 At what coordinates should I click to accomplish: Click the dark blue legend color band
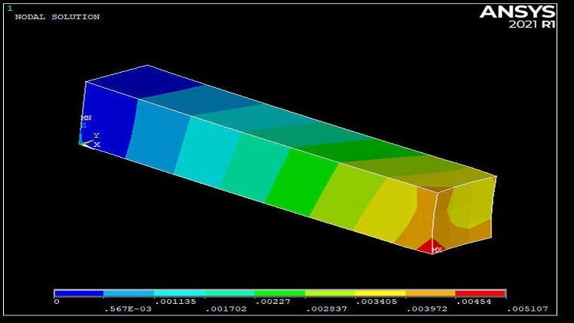click(x=79, y=293)
